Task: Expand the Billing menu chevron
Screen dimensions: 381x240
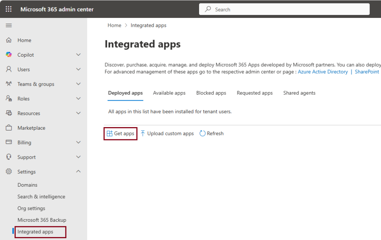Action: (x=78, y=142)
